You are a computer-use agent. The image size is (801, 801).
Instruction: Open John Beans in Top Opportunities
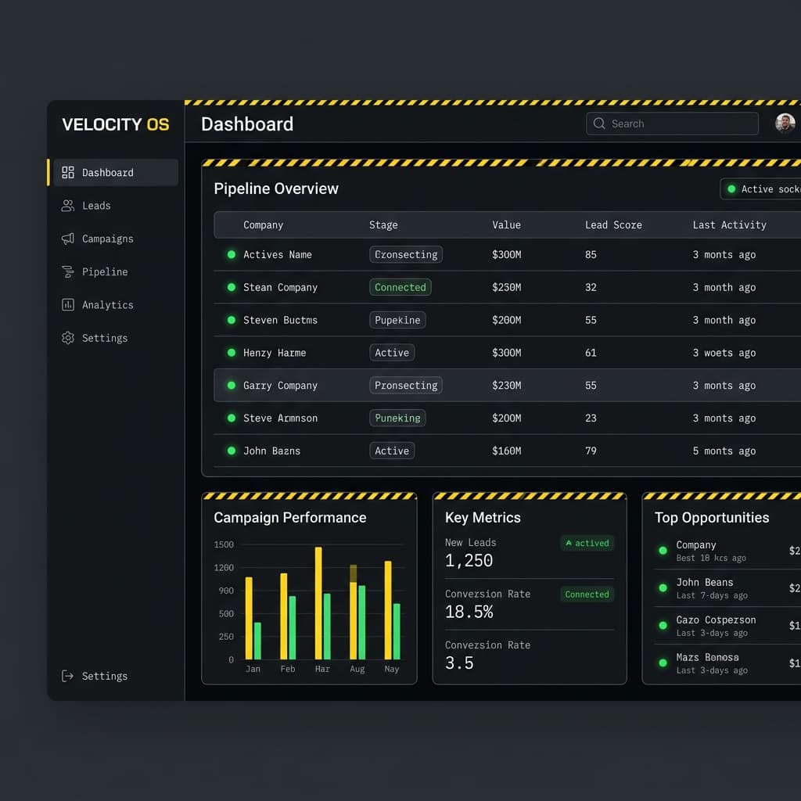coord(705,582)
